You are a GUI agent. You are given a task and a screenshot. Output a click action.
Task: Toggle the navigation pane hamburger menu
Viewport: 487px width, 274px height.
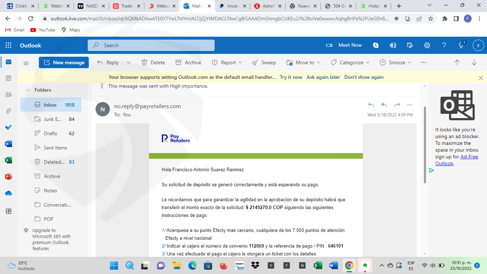[26, 63]
